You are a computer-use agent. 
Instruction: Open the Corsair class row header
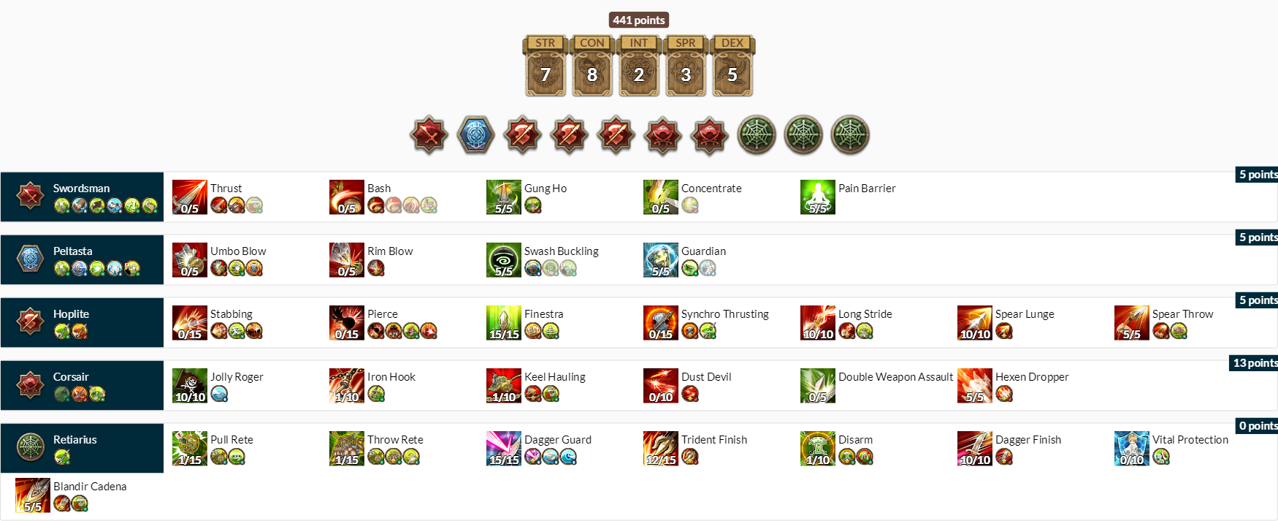click(82, 386)
